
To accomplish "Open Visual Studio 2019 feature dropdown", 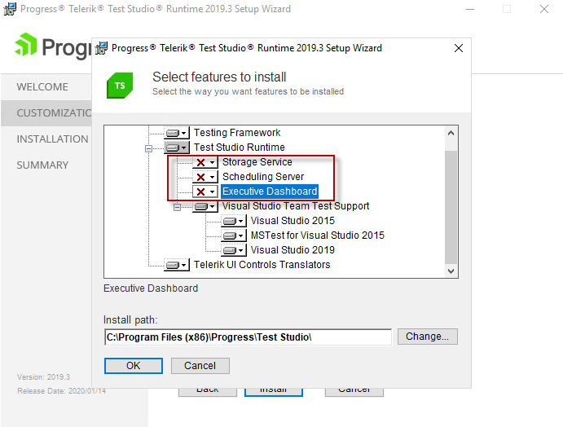I will point(233,250).
